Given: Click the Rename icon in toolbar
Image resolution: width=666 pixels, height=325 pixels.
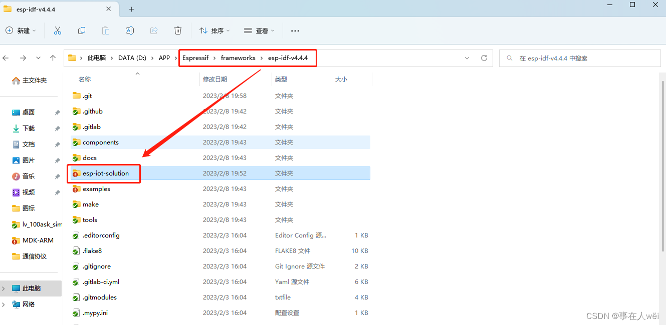Looking at the screenshot, I should click(130, 30).
